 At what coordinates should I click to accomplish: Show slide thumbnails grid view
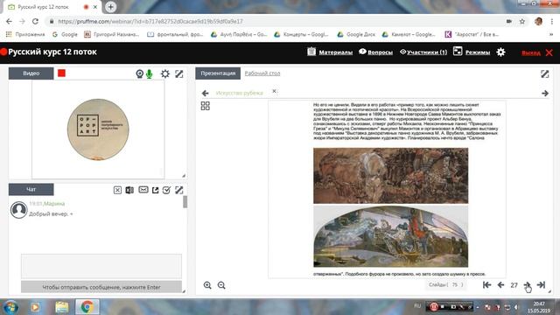point(206,106)
